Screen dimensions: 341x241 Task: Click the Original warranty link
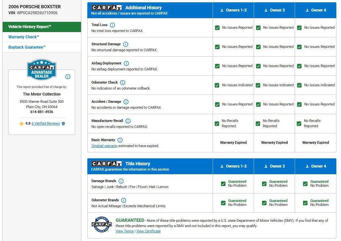tap(105, 146)
